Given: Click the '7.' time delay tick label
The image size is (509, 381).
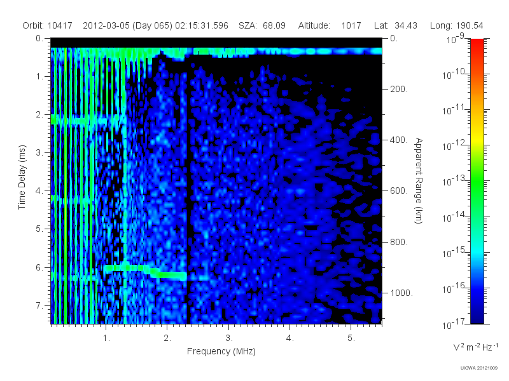Looking at the screenshot, I should tap(39, 305).
